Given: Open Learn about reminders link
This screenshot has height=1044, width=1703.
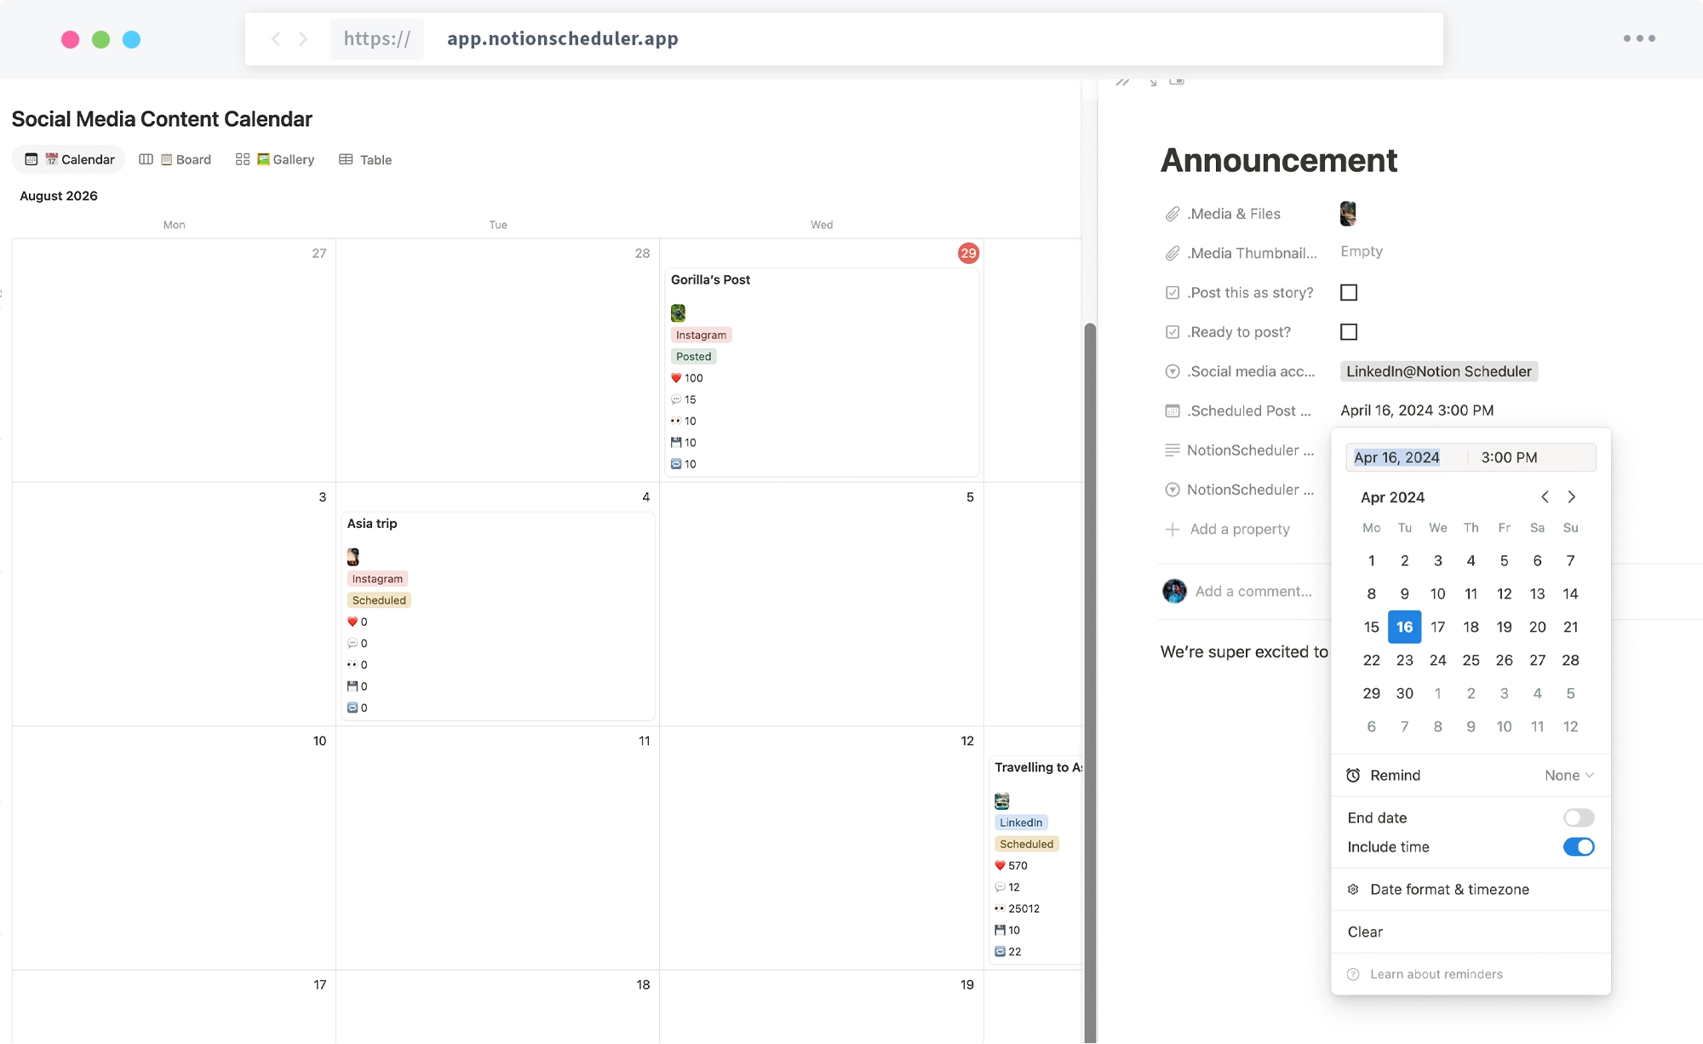Looking at the screenshot, I should pos(1436,974).
